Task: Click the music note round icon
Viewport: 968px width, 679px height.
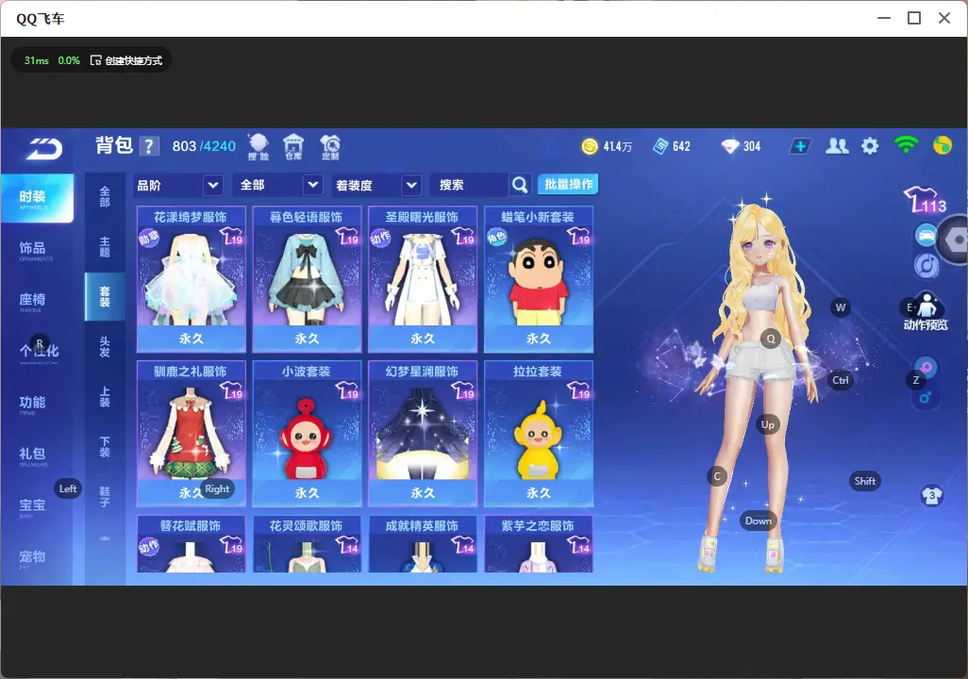Action: point(926,265)
